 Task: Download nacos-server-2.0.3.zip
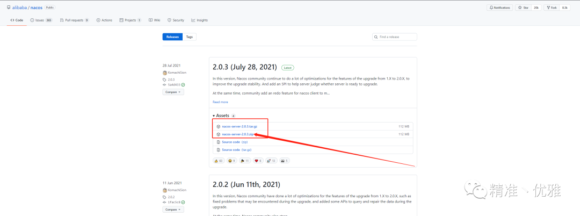pyautogui.click(x=237, y=134)
